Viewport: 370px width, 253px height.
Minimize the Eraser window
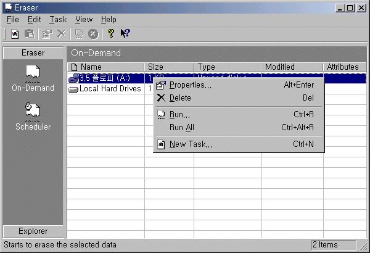(x=340, y=8)
